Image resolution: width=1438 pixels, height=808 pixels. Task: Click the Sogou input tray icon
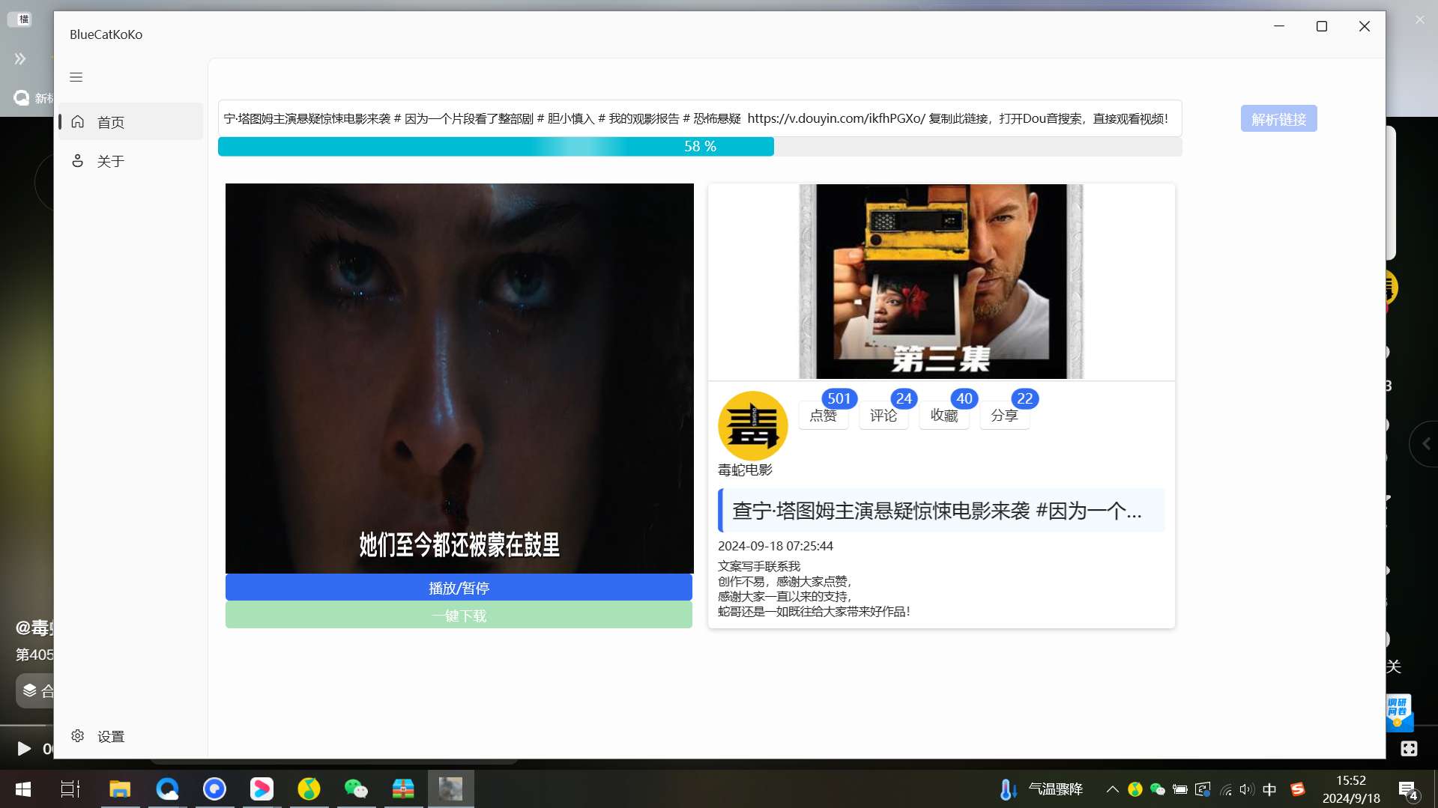1298,789
